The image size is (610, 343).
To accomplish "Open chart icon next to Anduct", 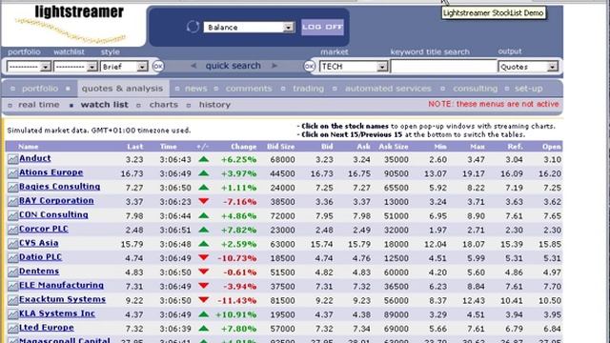I will click(x=12, y=159).
